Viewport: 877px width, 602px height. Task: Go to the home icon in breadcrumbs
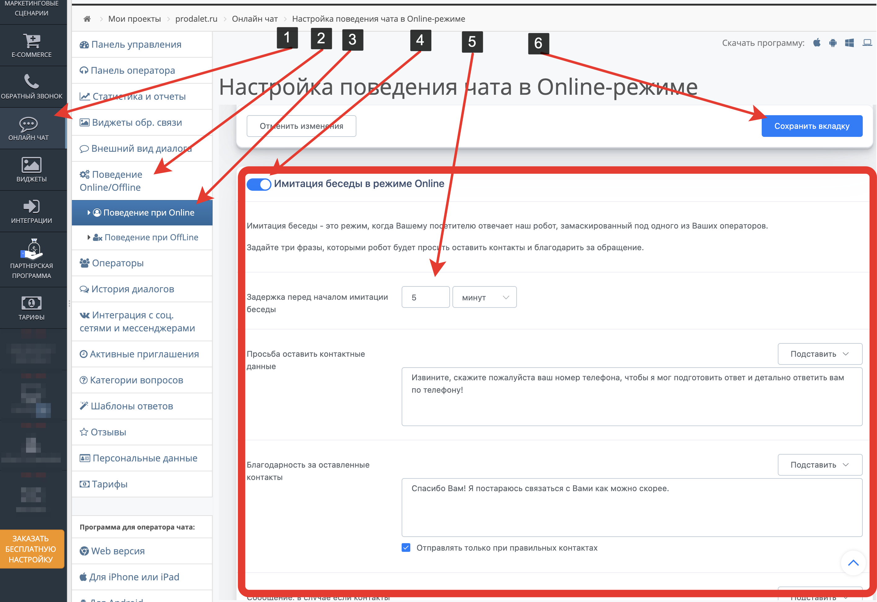click(x=87, y=19)
